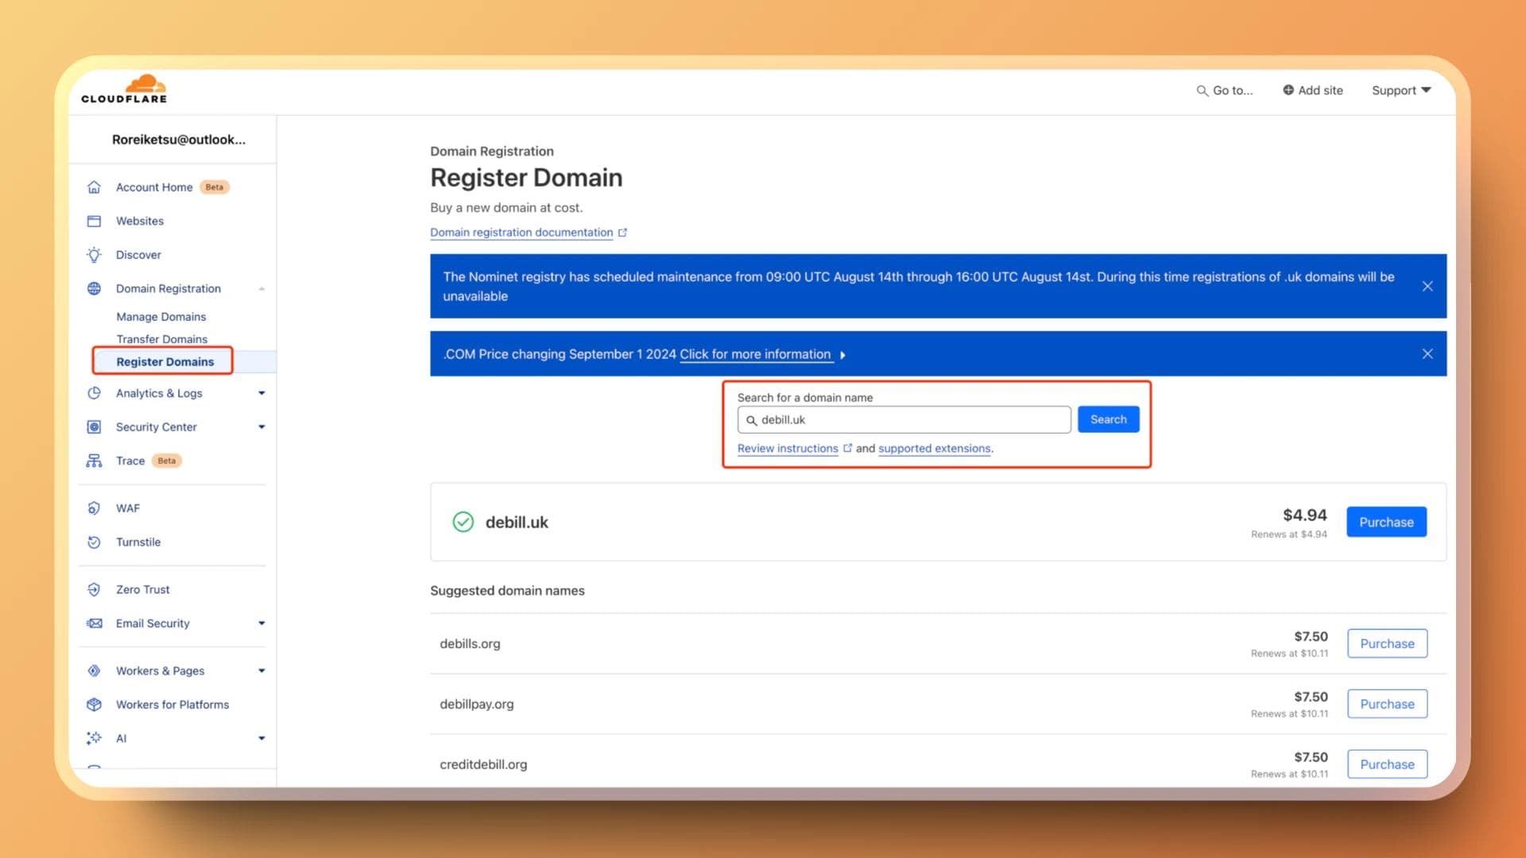This screenshot has height=858, width=1526.
Task: Purchase the debillpay.org domain
Action: (x=1387, y=704)
